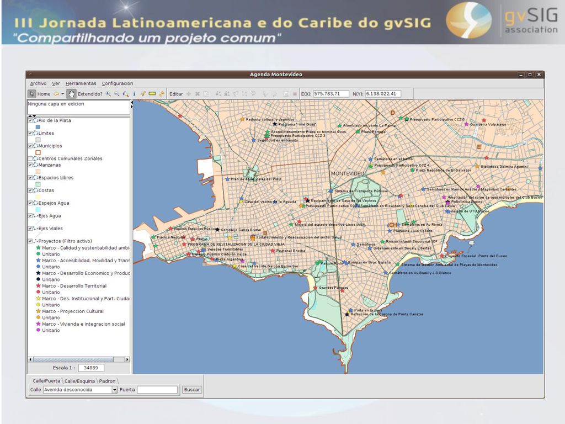Click the green star marker for Piscina Neptuno
Viewport: 565px width, 424px height.
(x=153, y=237)
